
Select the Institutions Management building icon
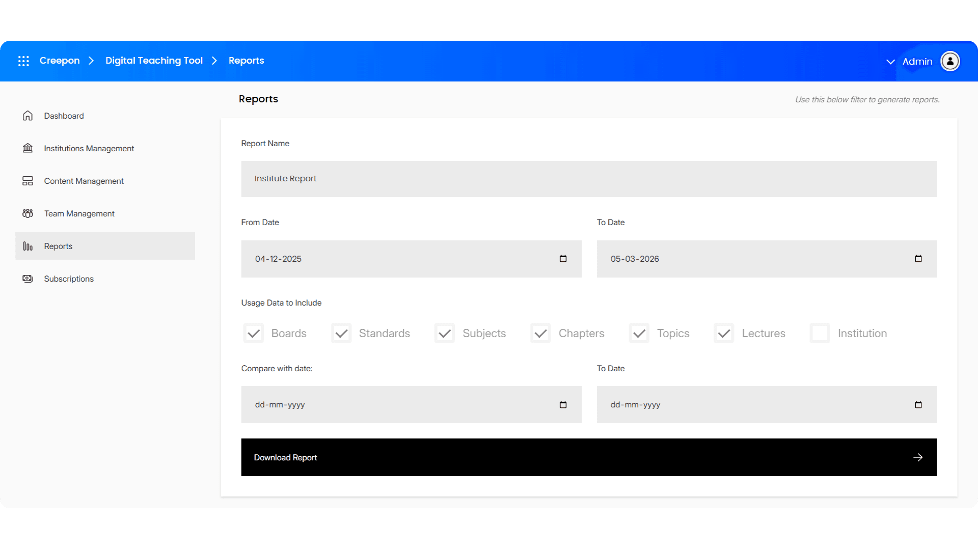(x=28, y=148)
